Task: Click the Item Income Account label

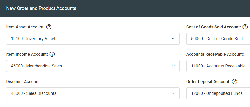Action: (27, 54)
